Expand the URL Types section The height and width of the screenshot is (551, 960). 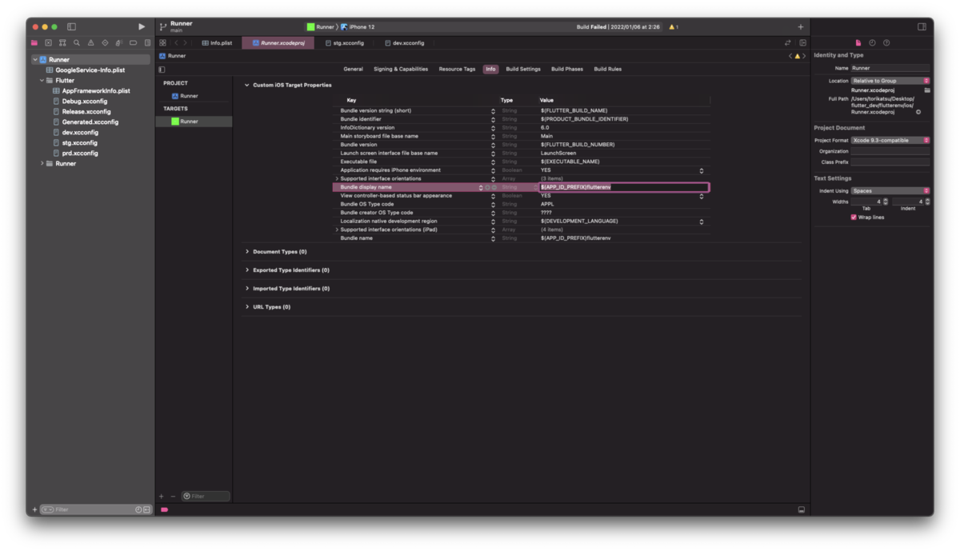pyautogui.click(x=246, y=306)
